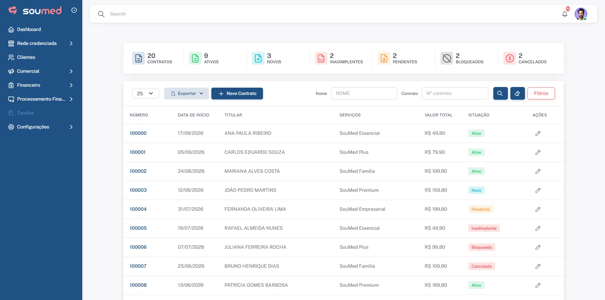Click the Novos contracts icon
The image size is (605, 300).
click(x=258, y=58)
